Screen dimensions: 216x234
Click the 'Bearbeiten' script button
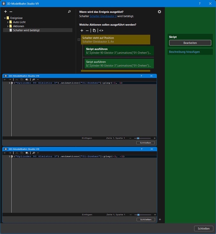tap(190, 43)
